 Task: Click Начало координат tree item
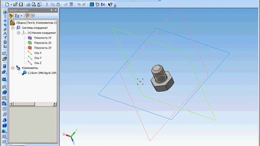(42, 33)
